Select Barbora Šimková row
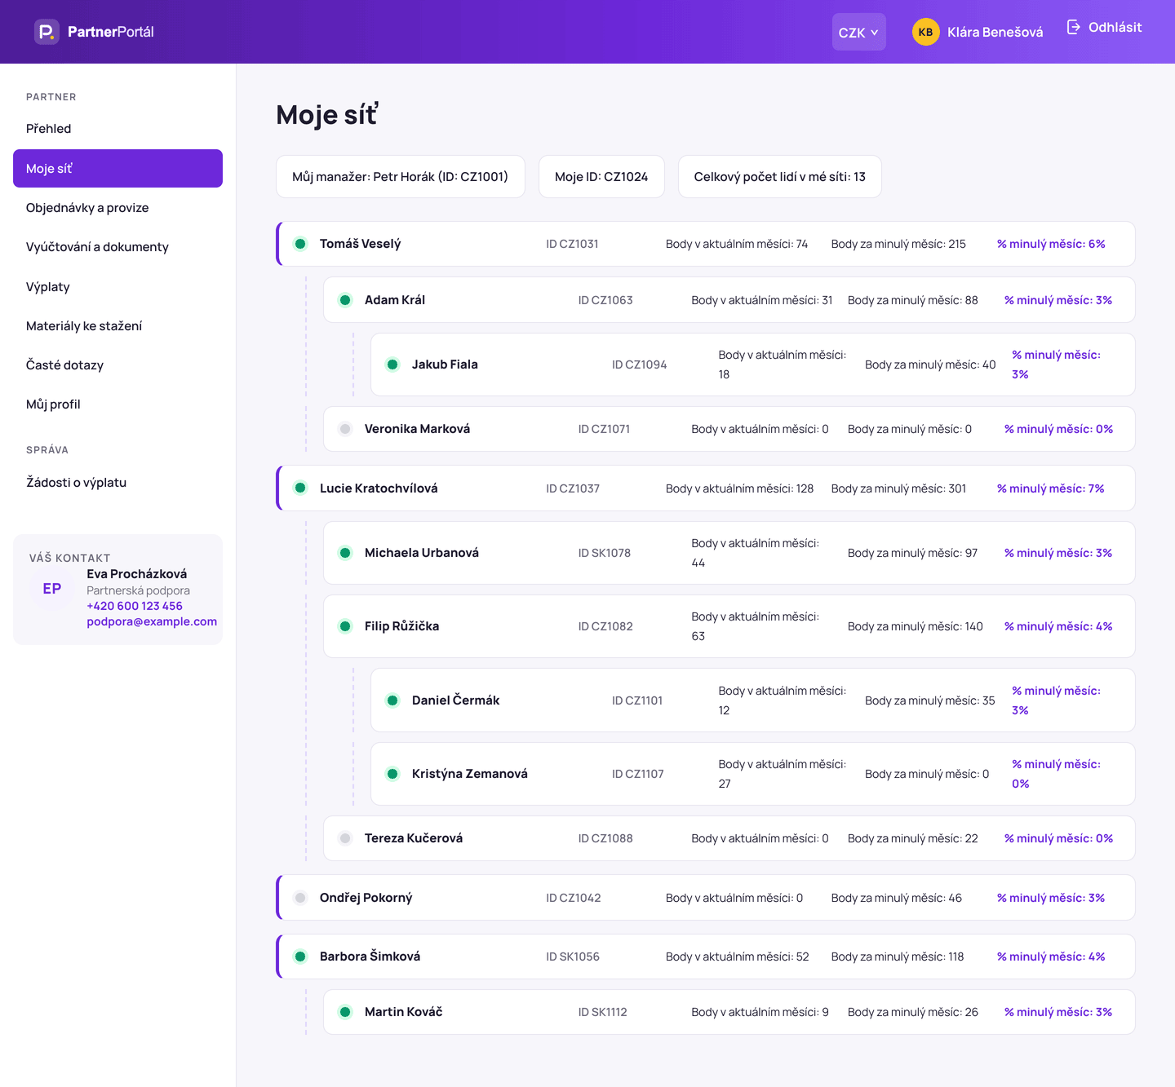 point(706,957)
